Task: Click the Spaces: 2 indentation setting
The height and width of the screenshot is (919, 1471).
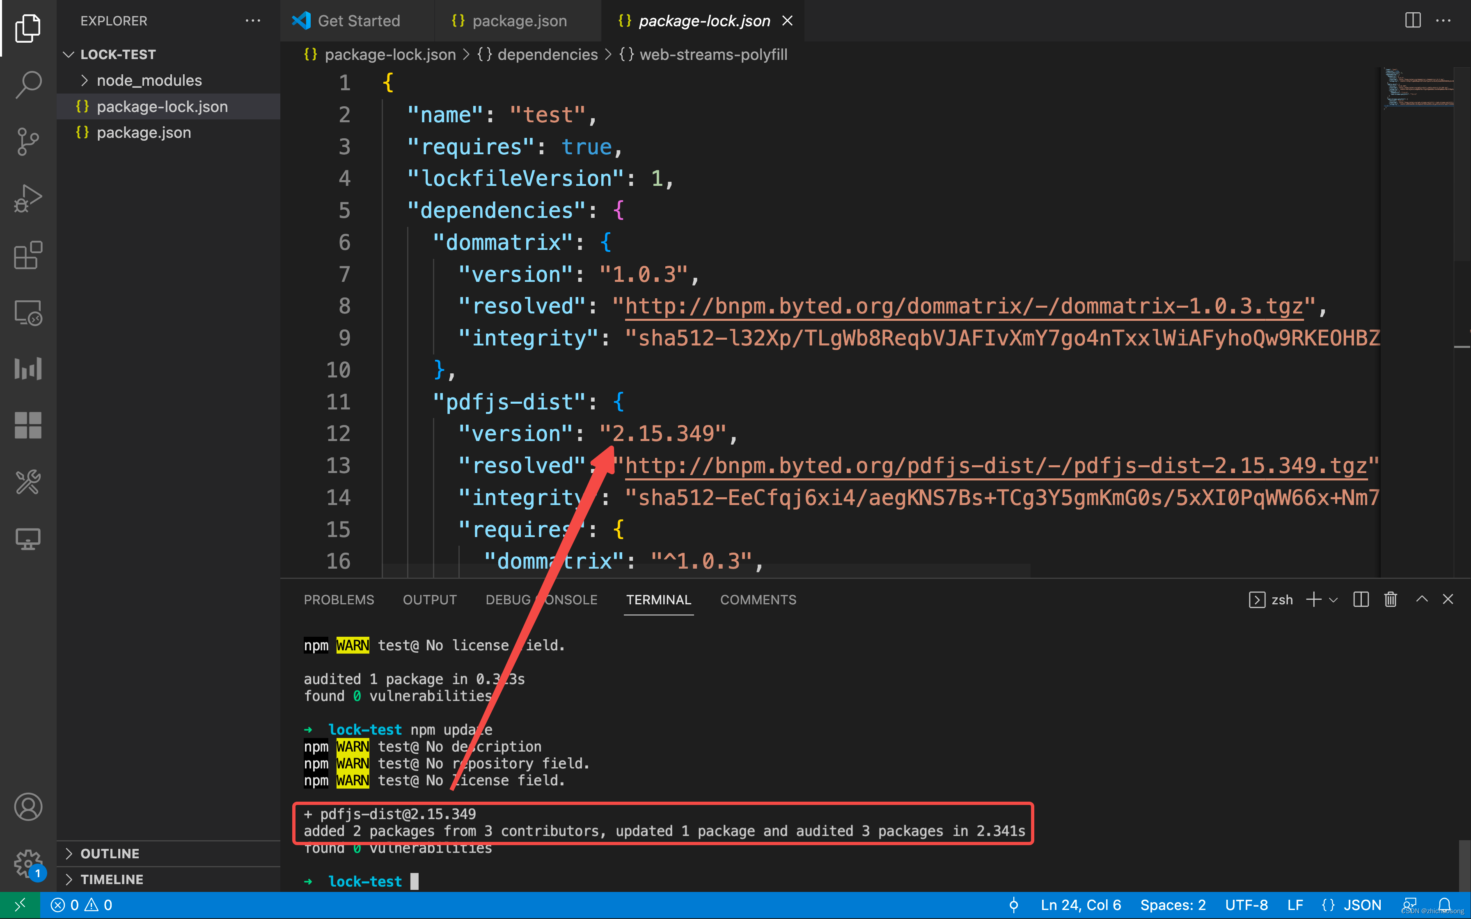Action: click(x=1173, y=905)
